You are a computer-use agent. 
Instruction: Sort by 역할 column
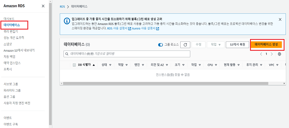tap(123, 65)
